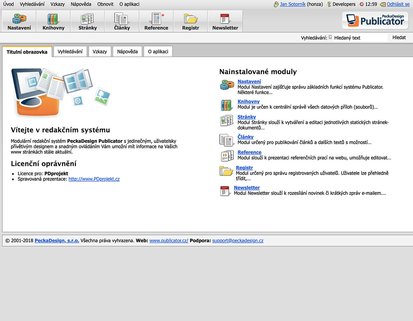Open the Články link in installed modules
This screenshot has height=321, width=413.
(246, 137)
